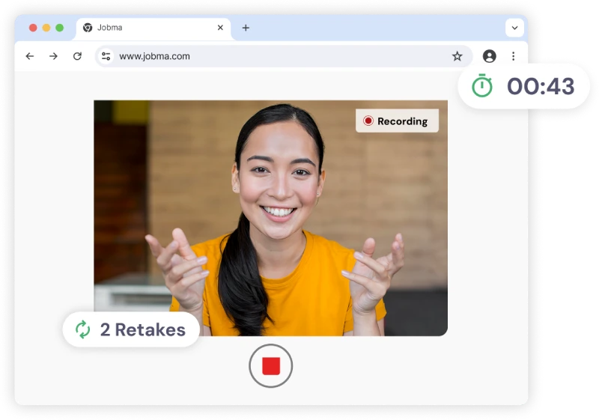Screen dimensions: 599x420
Task: Open site settings icon beside the URL
Action: point(106,56)
